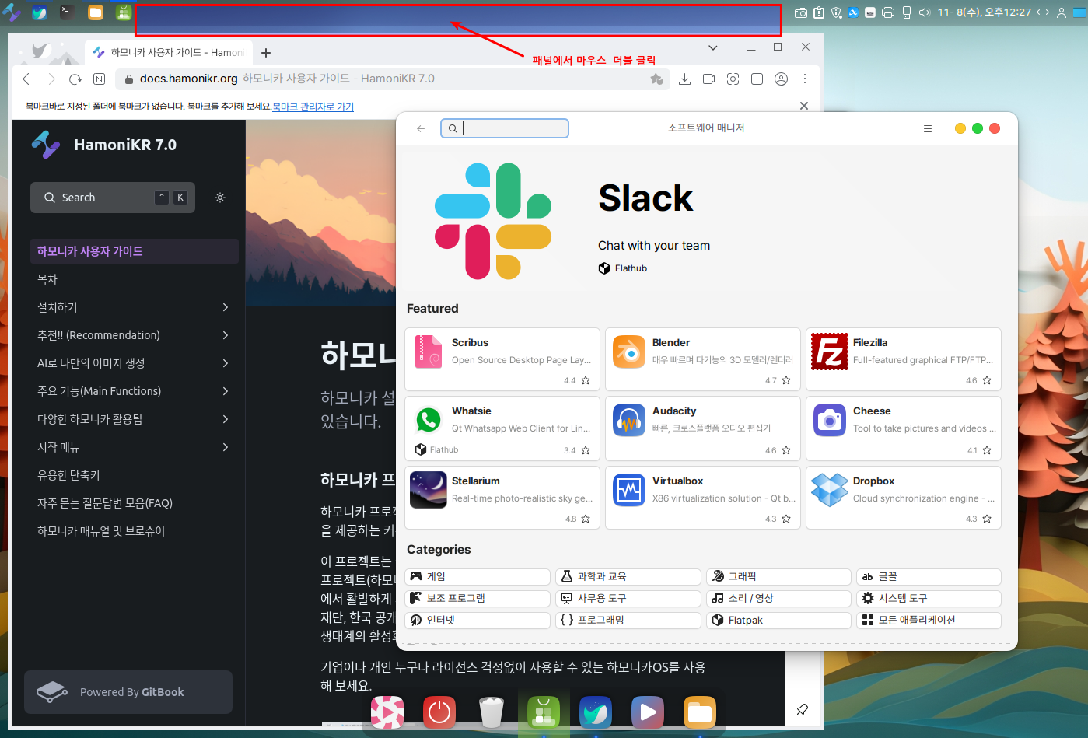
Task: Focus the Search box in the docs sidebar
Action: (x=113, y=198)
